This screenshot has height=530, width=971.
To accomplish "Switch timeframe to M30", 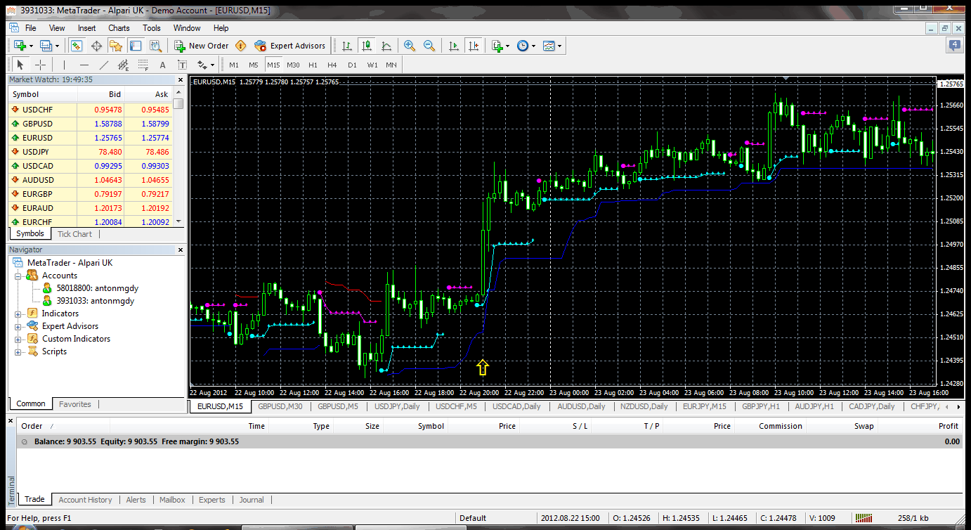I will (293, 65).
